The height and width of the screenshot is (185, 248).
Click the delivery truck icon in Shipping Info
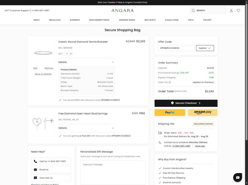tap(160, 133)
